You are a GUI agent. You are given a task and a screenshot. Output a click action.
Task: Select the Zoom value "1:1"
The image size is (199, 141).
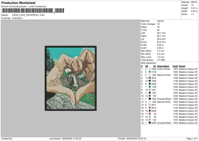coord(192,14)
